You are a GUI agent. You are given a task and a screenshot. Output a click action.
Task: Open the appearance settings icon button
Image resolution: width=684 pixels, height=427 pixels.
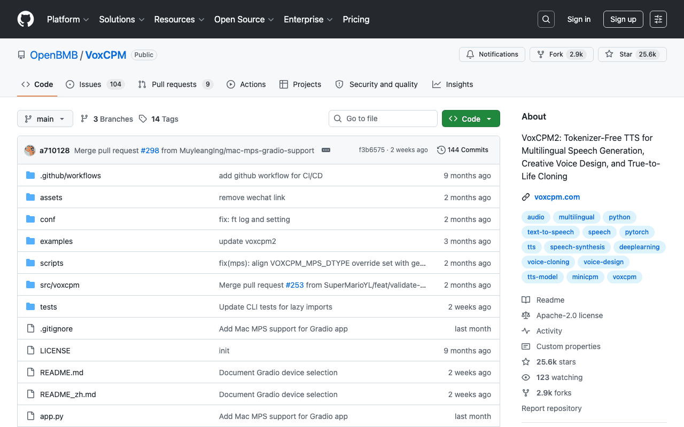pos(658,19)
